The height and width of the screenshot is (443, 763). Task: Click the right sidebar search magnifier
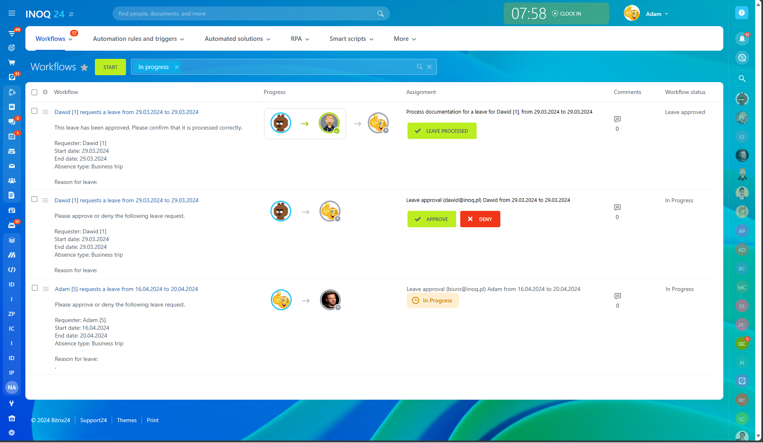pyautogui.click(x=742, y=78)
